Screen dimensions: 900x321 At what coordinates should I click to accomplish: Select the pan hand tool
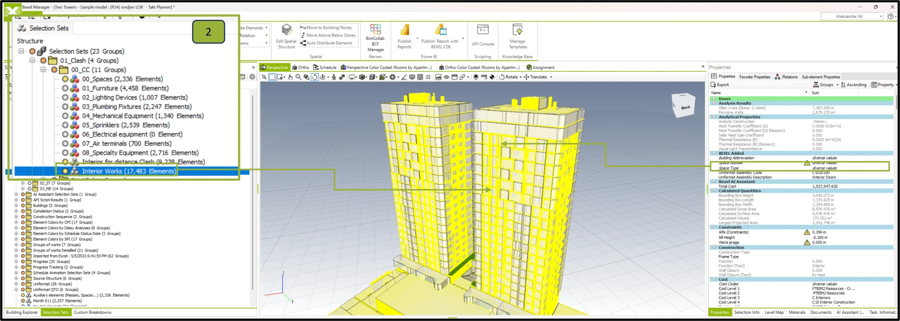290,77
